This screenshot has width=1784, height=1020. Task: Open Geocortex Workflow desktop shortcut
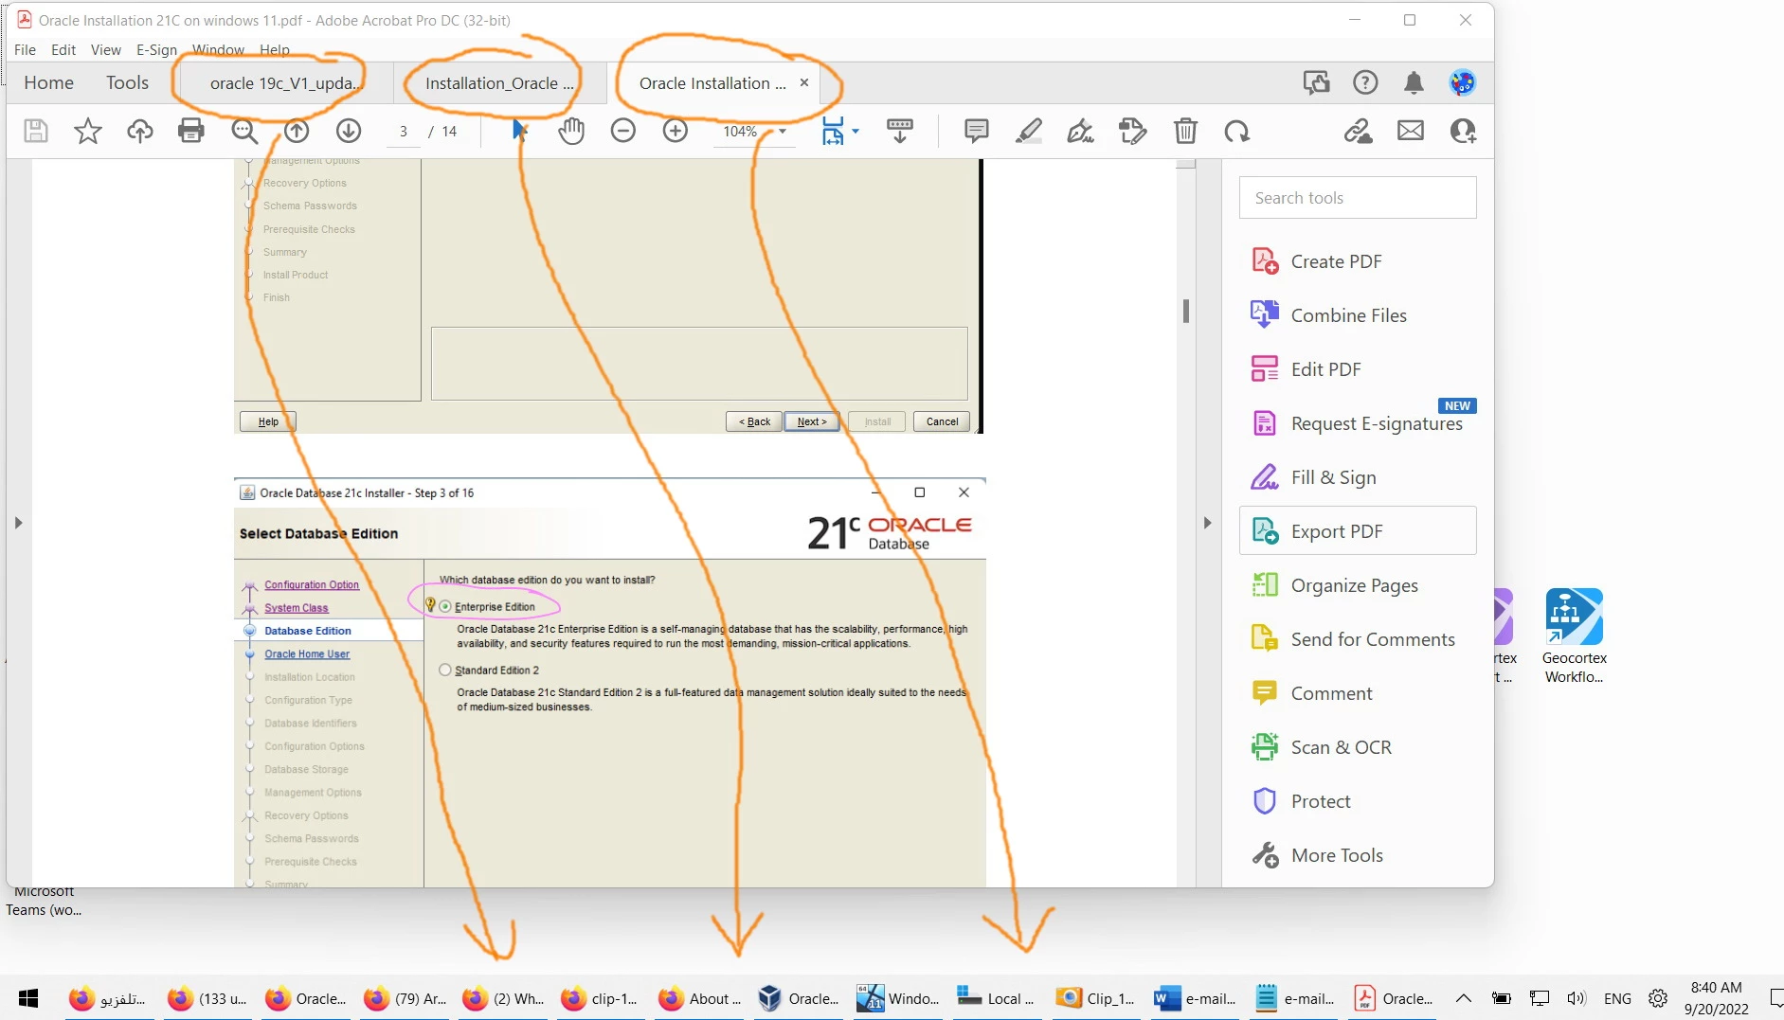(1574, 635)
